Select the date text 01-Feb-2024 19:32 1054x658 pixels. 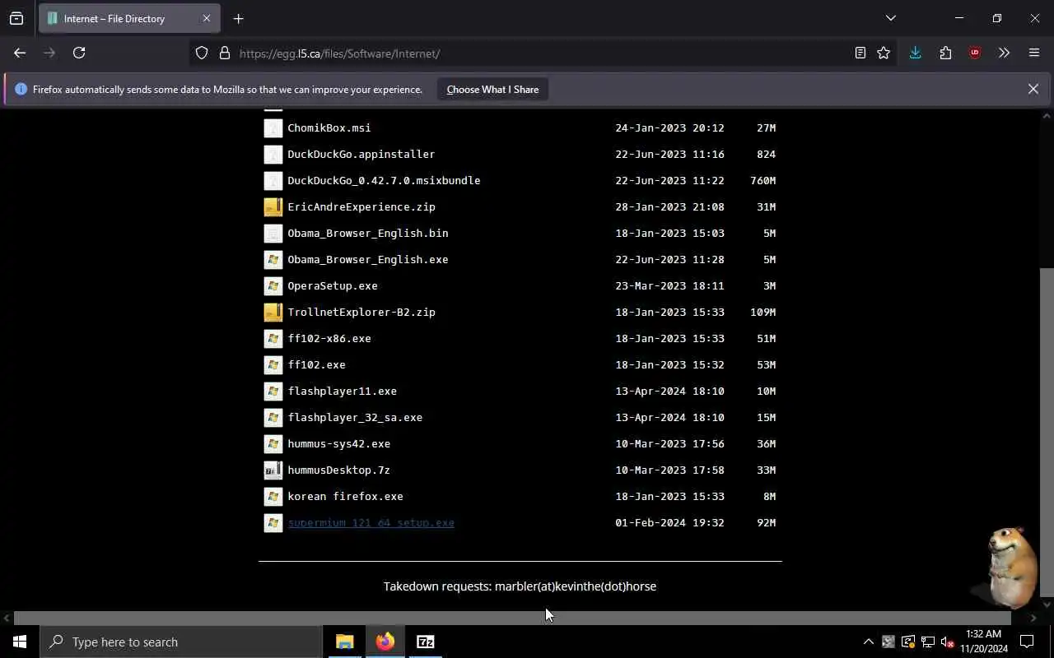[x=669, y=522]
